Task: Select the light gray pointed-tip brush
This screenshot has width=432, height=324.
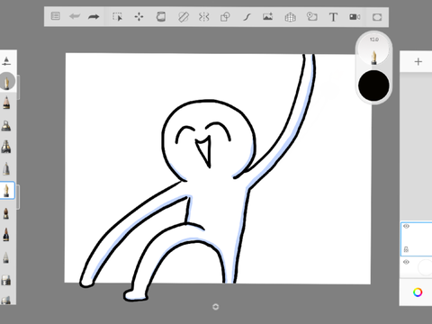Action: click(6, 257)
